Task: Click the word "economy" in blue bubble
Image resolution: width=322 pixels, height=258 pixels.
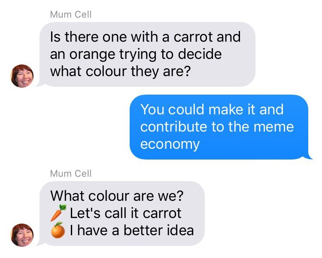Action: (170, 144)
